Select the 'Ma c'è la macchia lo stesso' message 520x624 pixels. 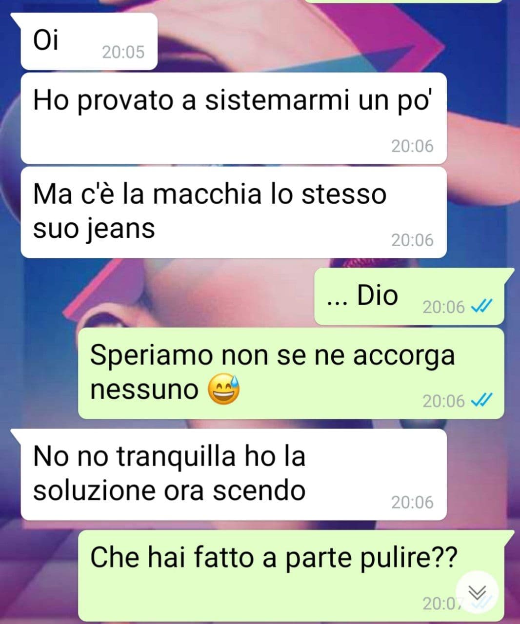234,213
